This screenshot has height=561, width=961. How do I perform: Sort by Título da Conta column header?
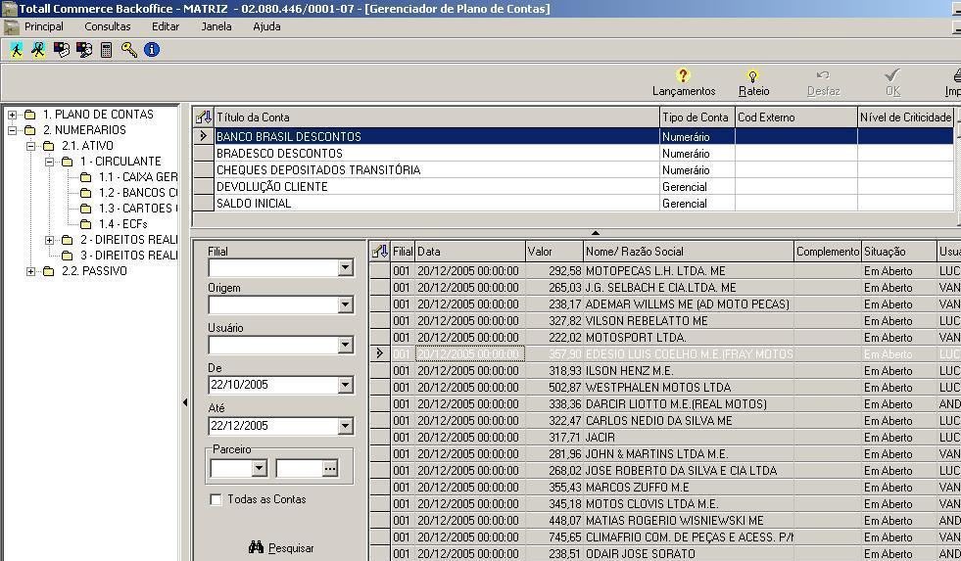click(436, 117)
